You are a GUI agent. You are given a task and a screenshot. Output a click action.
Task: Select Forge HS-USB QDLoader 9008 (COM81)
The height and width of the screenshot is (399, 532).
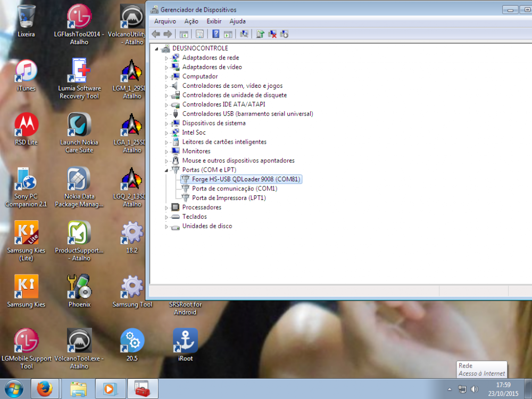pos(241,179)
